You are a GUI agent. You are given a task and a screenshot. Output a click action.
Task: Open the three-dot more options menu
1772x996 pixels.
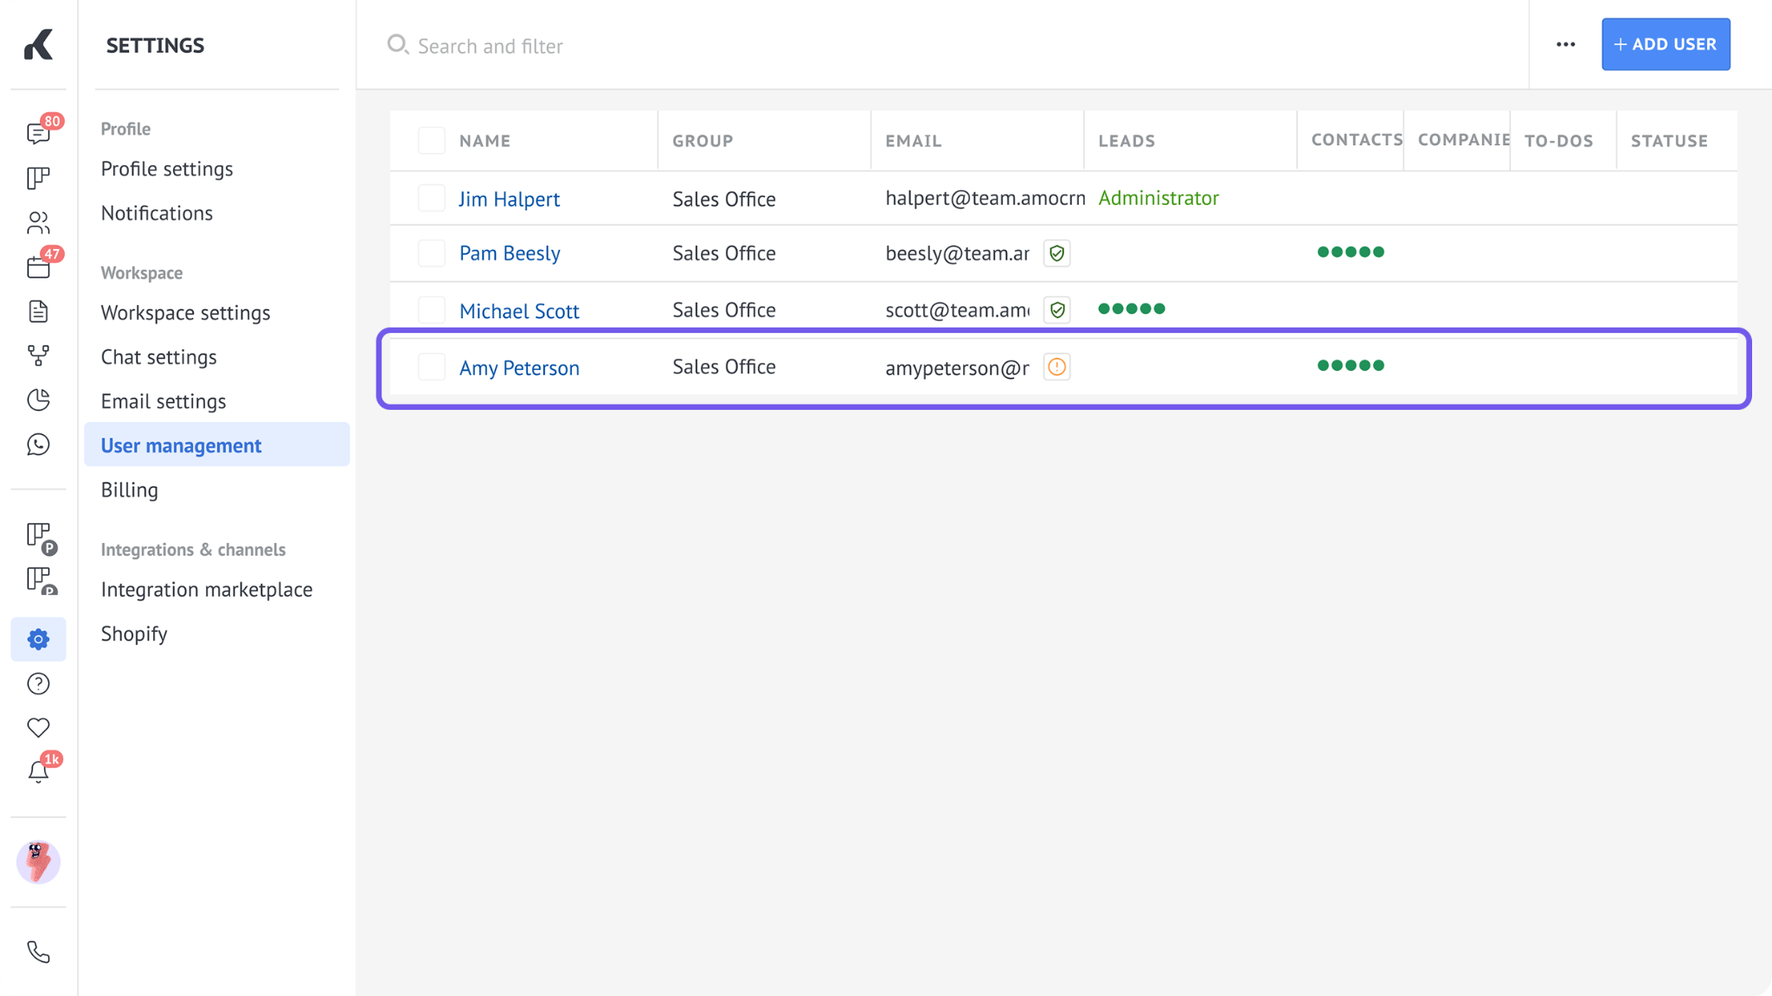click(x=1565, y=44)
